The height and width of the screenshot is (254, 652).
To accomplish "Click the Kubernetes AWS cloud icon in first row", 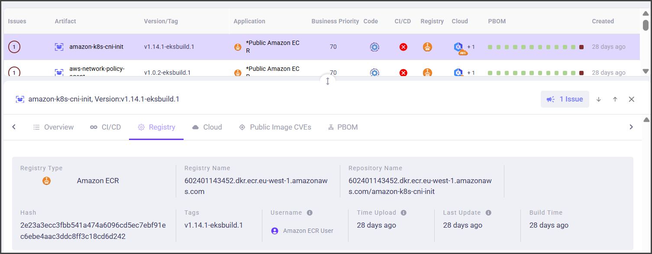I will pyautogui.click(x=459, y=48).
